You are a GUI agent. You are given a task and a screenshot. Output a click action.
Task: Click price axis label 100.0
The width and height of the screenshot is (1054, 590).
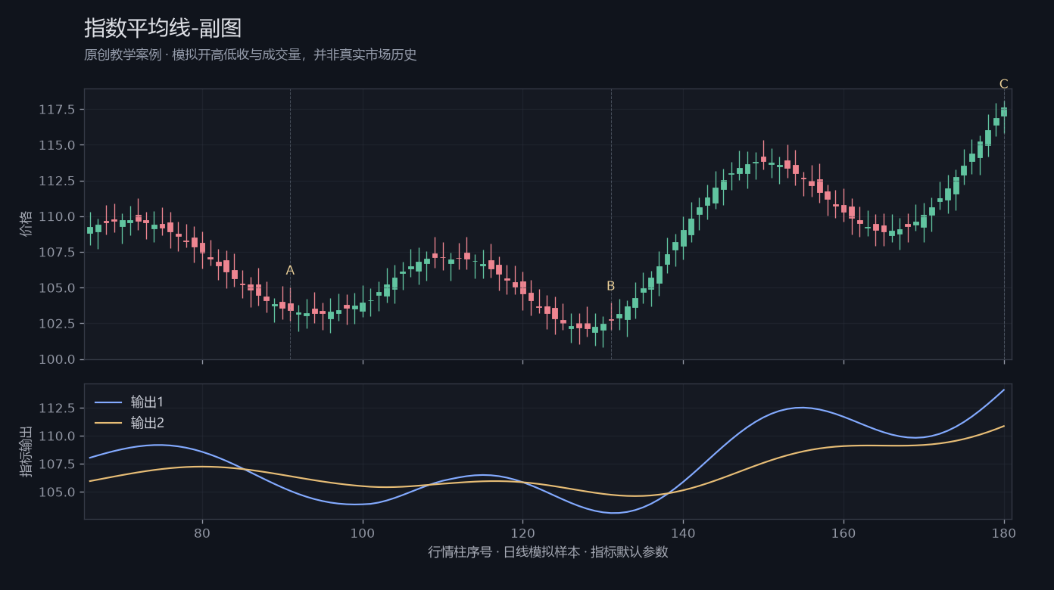click(x=57, y=359)
